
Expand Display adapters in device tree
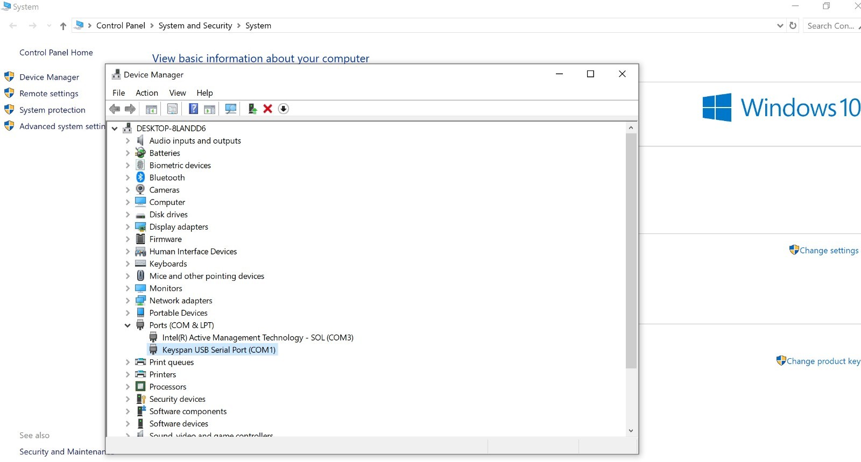pyautogui.click(x=128, y=227)
